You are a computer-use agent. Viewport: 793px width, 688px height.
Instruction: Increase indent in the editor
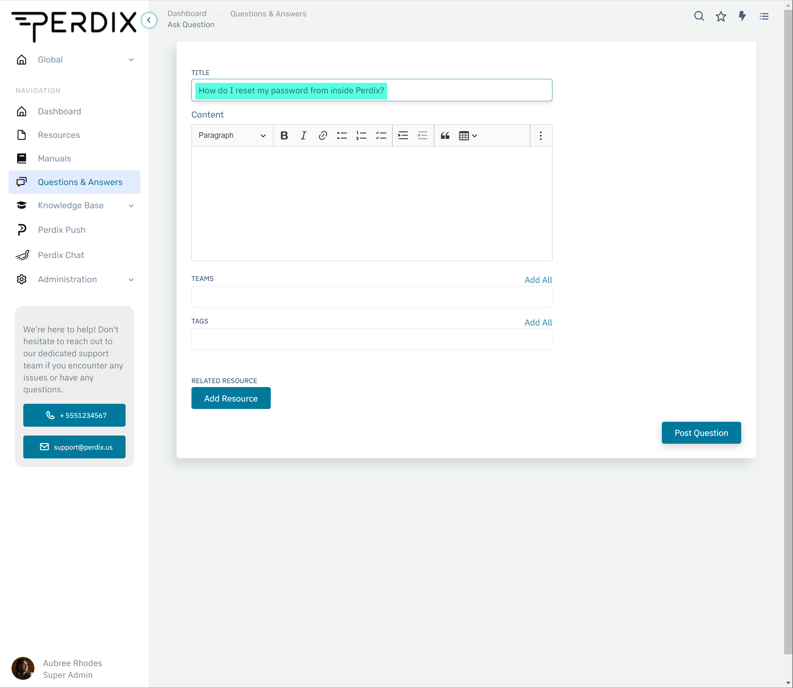point(403,136)
